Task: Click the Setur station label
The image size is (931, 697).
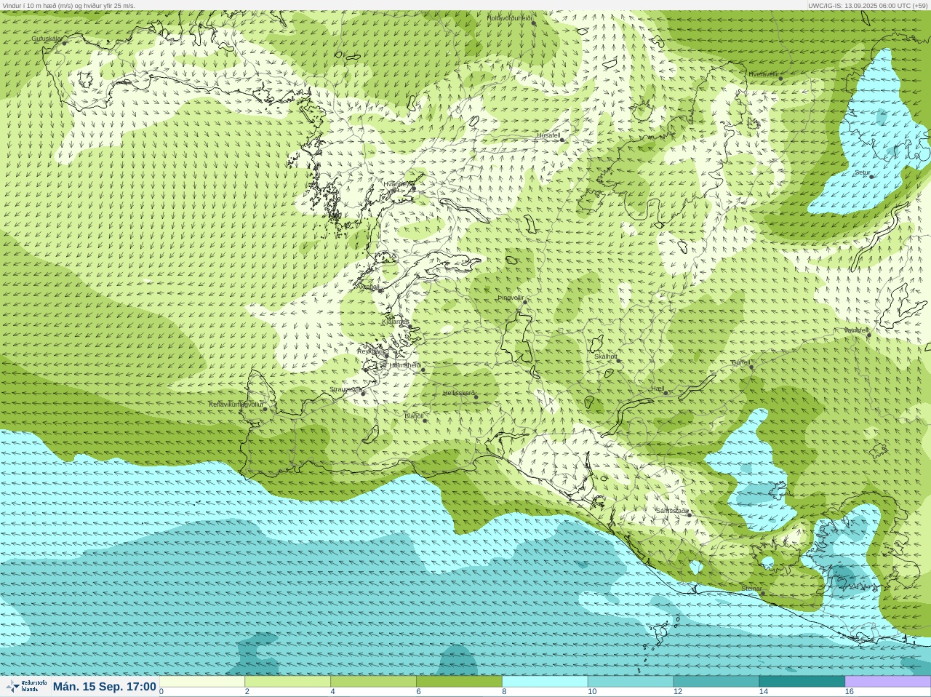Action: (x=862, y=172)
